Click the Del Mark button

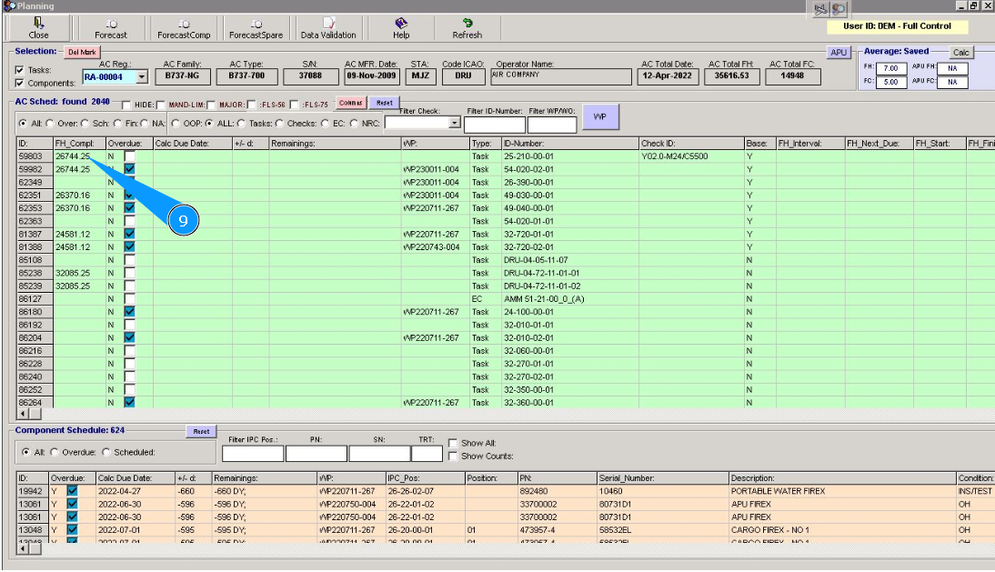click(x=81, y=52)
